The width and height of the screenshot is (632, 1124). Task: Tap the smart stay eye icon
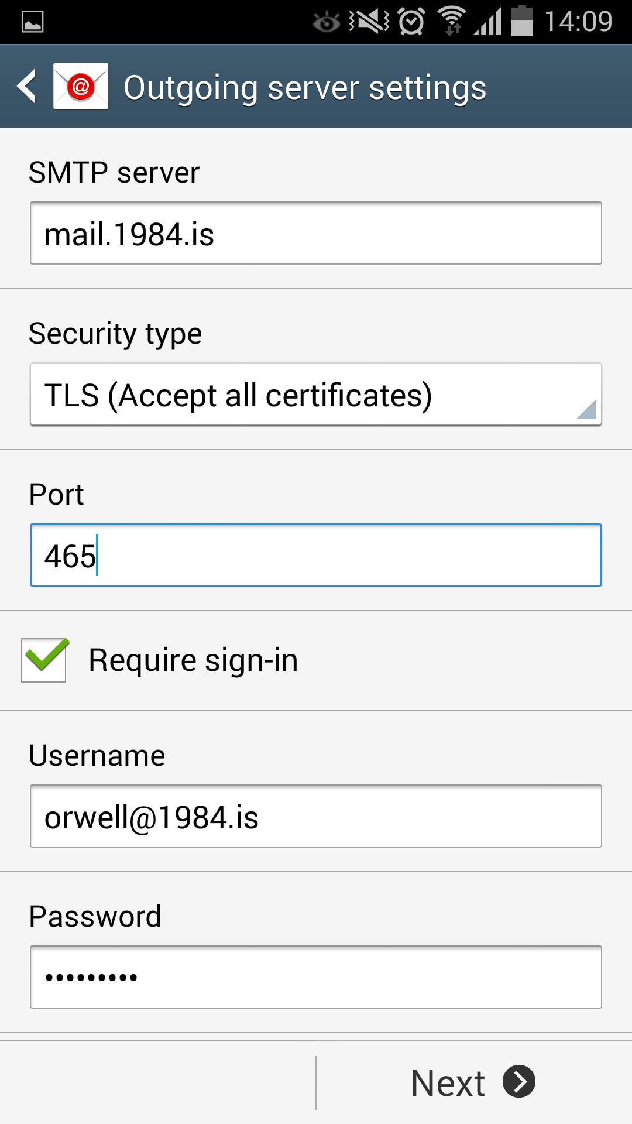pos(326,22)
